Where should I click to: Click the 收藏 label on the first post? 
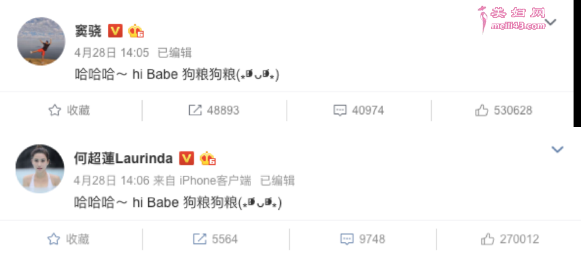(79, 110)
